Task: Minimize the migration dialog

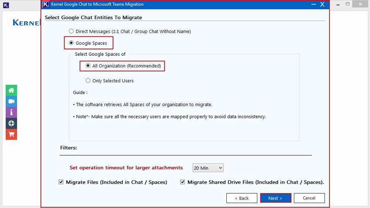Action: (x=313, y=4)
